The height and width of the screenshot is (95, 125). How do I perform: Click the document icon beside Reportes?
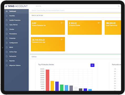[x=7, y=61]
